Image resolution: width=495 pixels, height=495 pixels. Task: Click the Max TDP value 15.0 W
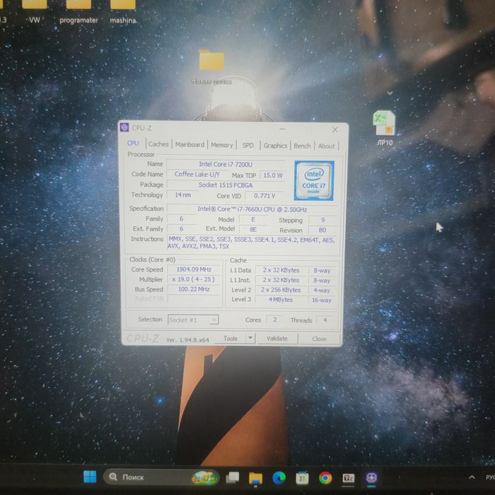273,175
